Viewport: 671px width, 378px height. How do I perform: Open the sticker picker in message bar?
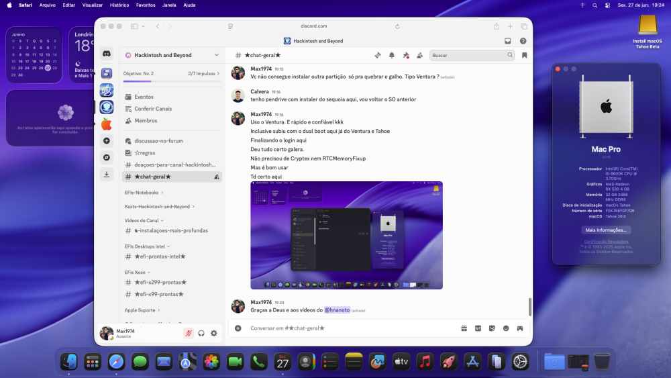coord(492,328)
